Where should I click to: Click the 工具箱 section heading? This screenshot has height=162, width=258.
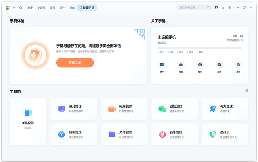point(15,91)
